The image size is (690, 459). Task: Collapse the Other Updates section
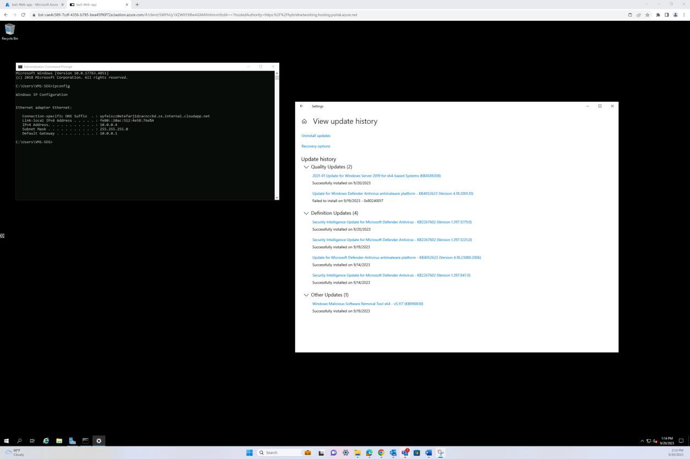[306, 294]
